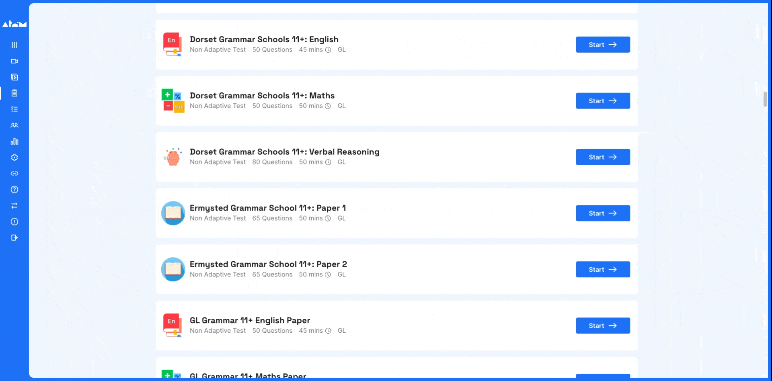This screenshot has height=381, width=772.
Task: Click the page vertical scrollbar thumb
Action: click(765, 99)
